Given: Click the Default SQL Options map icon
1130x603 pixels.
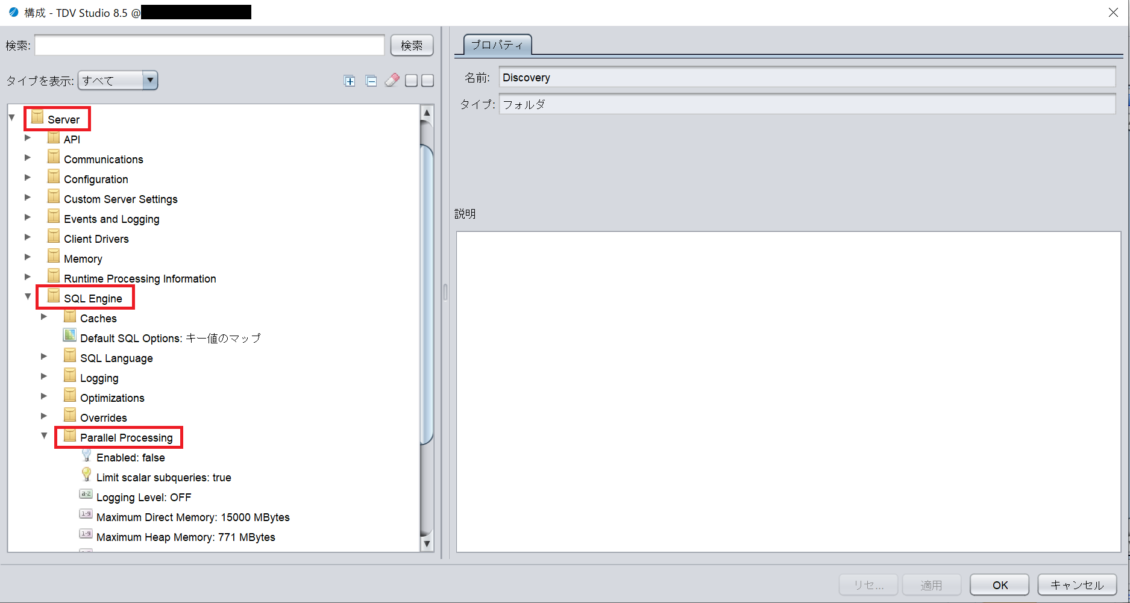Looking at the screenshot, I should [70, 336].
